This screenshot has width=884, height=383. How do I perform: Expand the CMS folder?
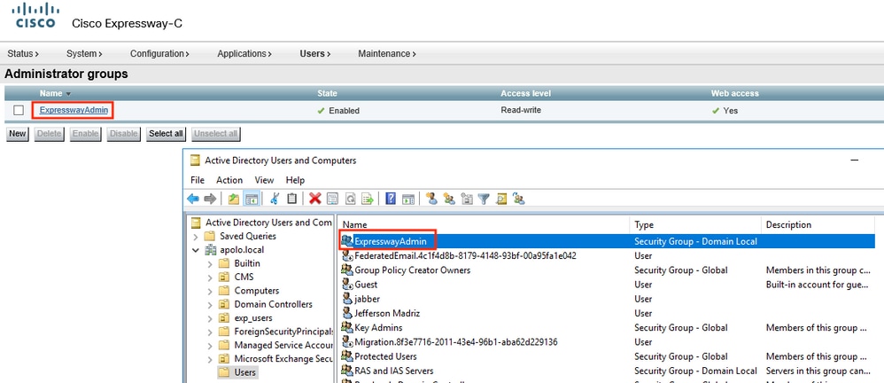tap(210, 277)
